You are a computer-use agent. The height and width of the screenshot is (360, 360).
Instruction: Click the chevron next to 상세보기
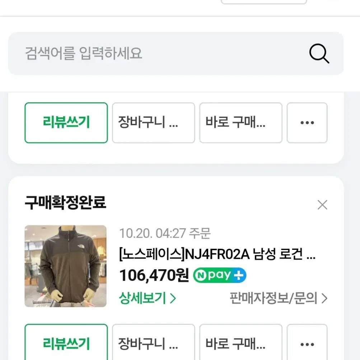172,298
